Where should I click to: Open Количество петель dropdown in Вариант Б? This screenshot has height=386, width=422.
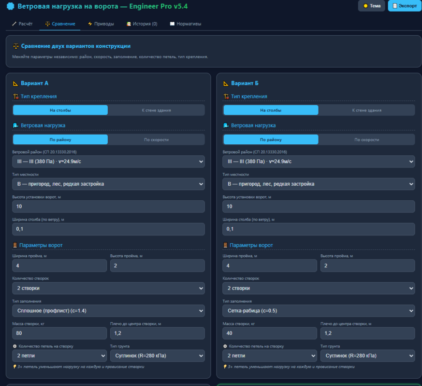[270, 356]
